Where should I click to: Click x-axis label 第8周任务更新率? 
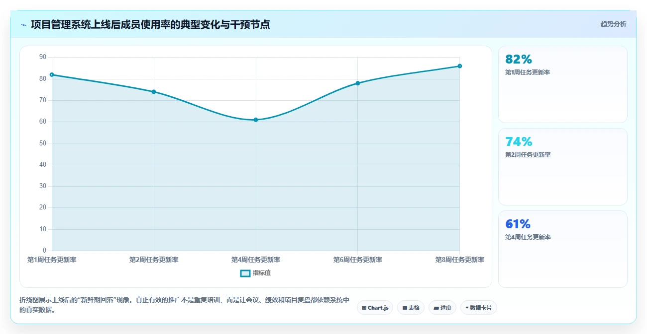[459, 260]
